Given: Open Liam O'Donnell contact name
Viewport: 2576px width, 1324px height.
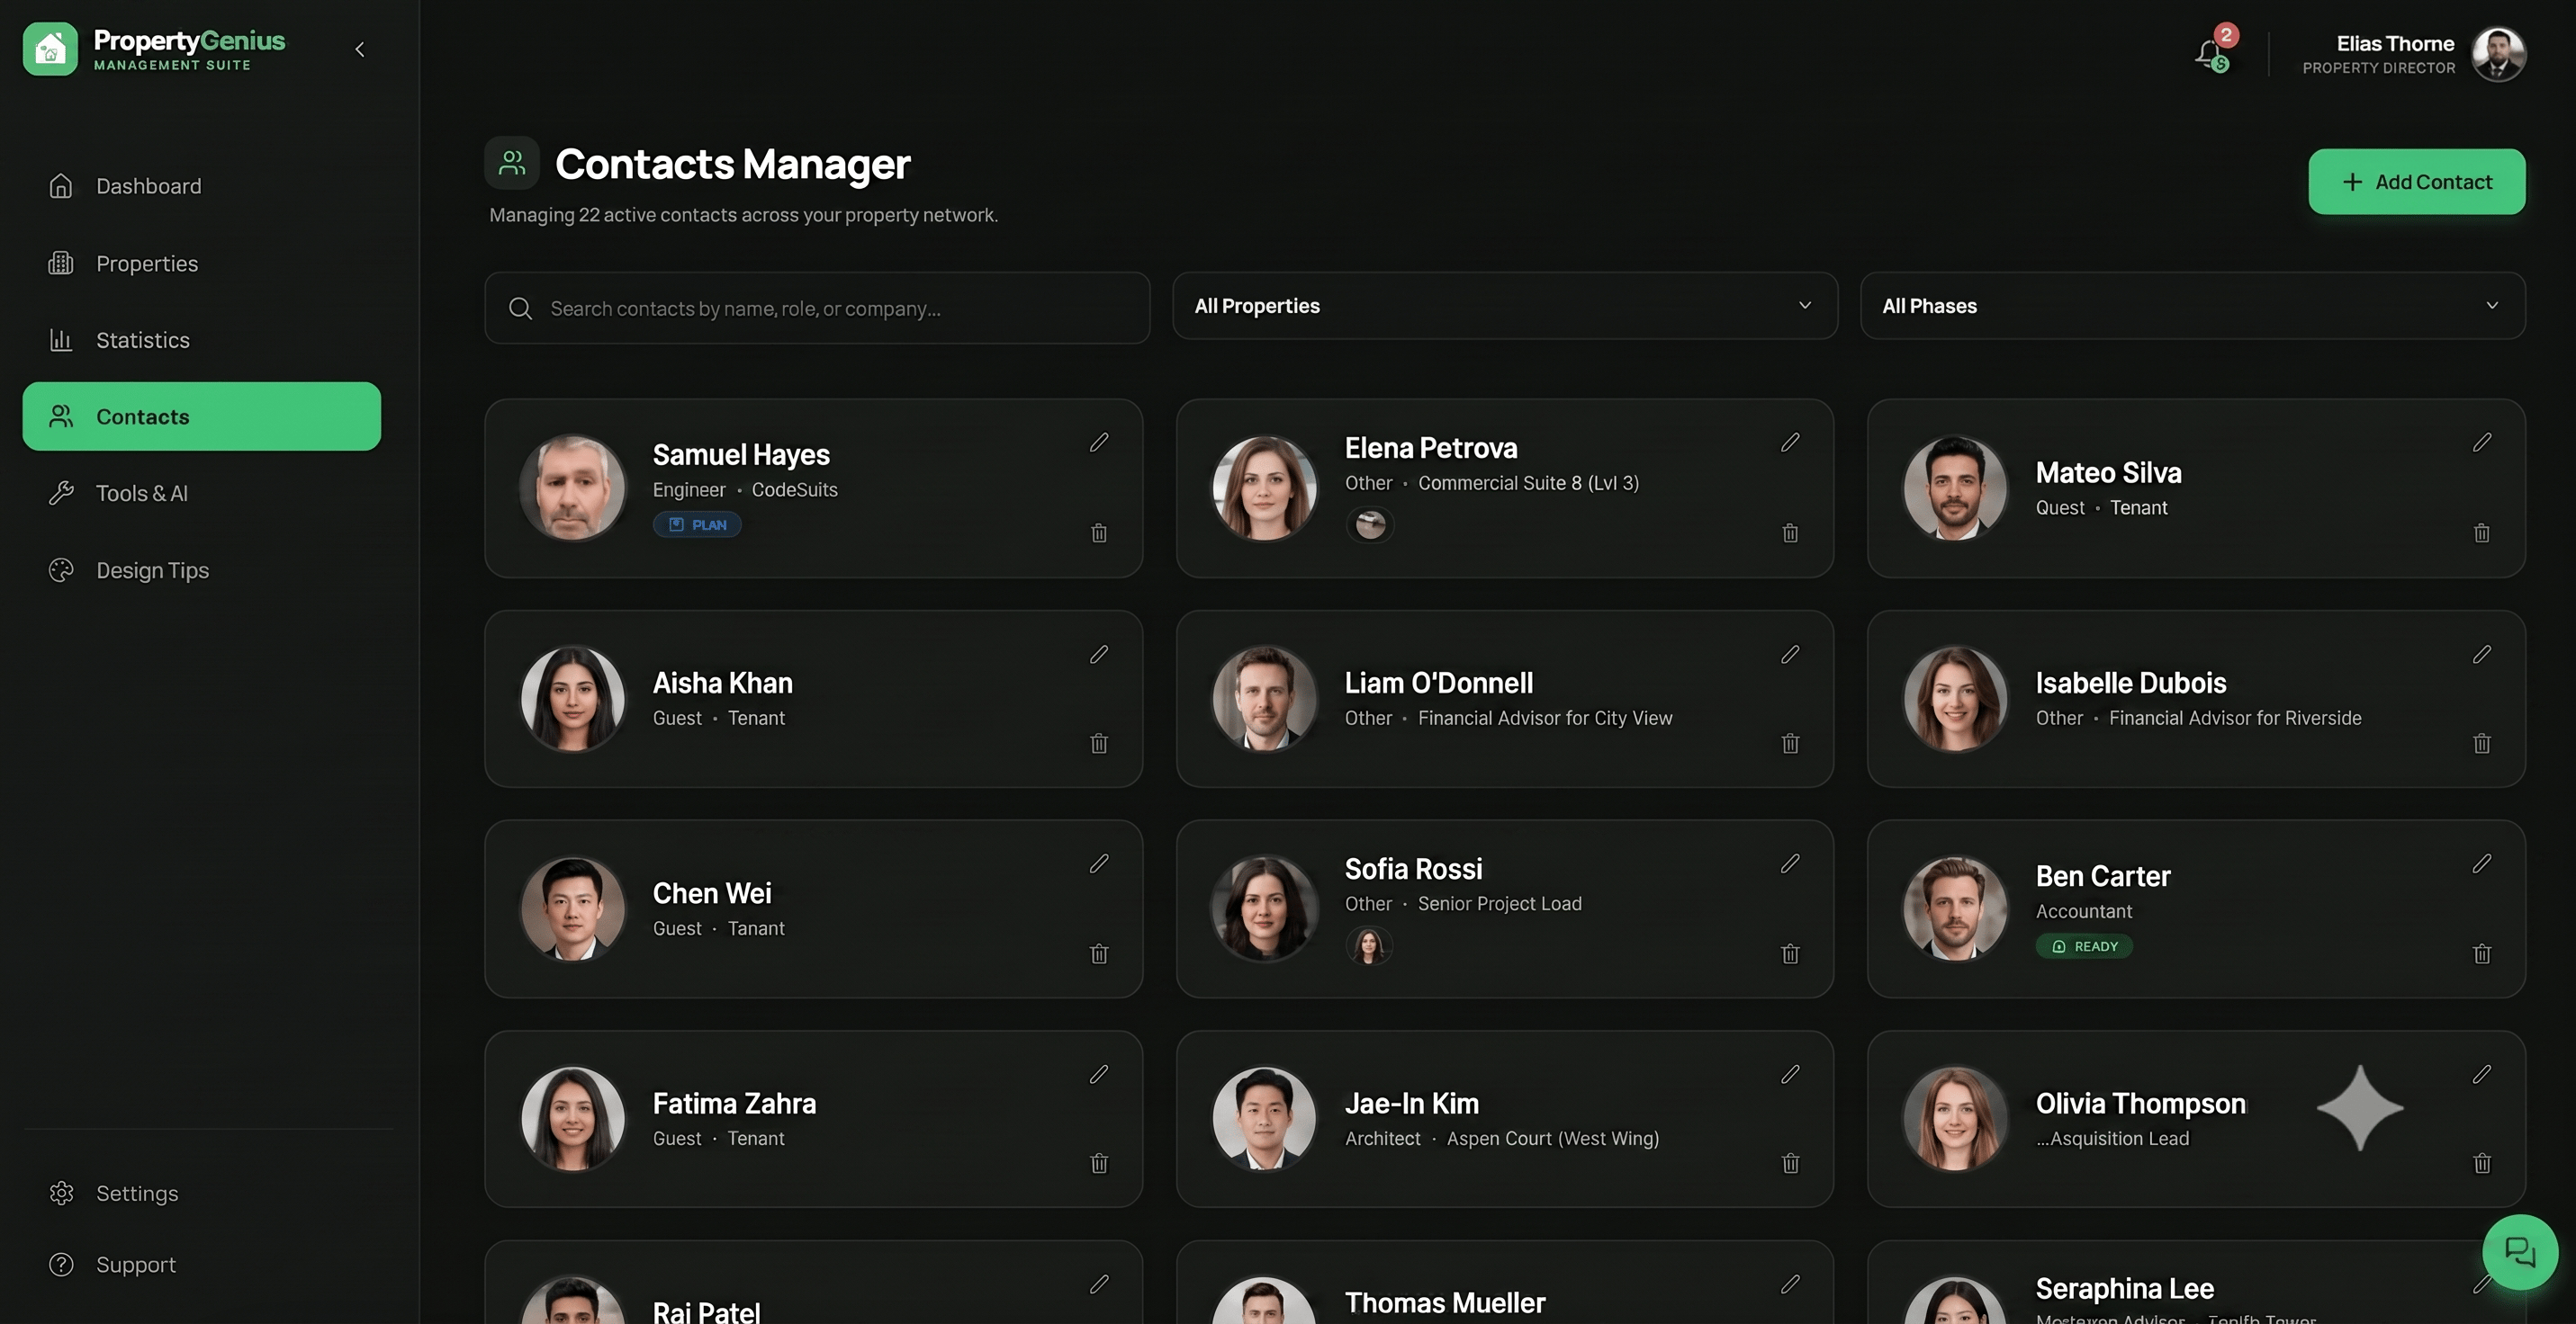Looking at the screenshot, I should coord(1438,683).
